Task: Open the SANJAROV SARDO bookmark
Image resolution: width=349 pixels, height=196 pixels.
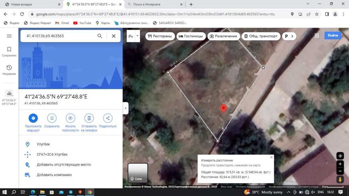Action: click(x=170, y=23)
